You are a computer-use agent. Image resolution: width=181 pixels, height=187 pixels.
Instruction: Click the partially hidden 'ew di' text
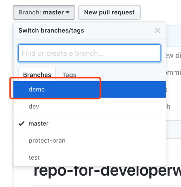(173, 56)
